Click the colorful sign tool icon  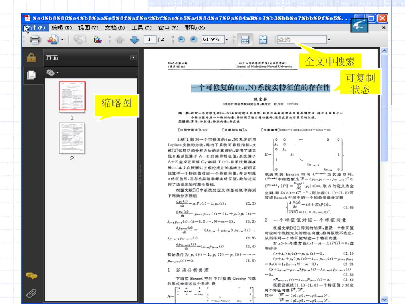point(98,40)
